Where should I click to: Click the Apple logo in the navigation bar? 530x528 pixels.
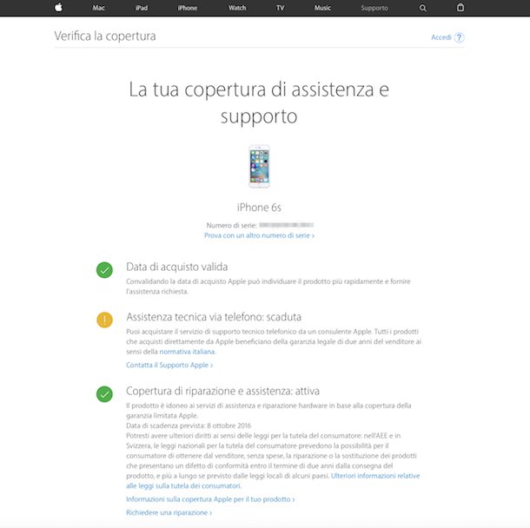[58, 7]
